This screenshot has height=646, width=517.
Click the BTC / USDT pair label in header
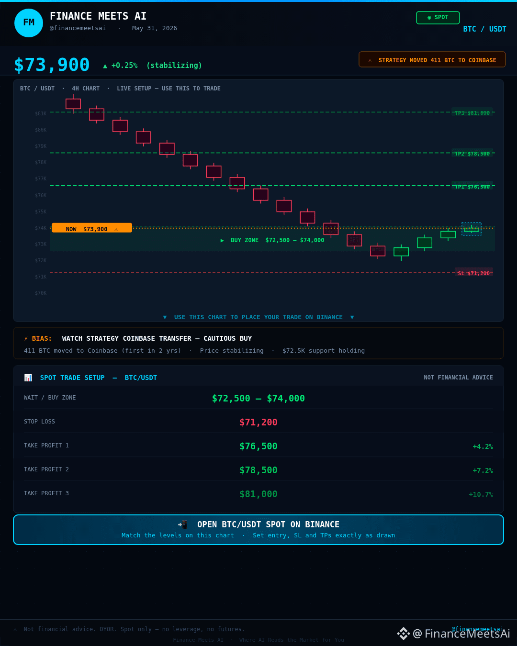point(484,29)
